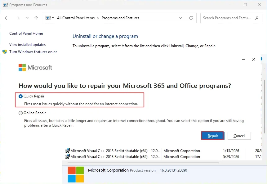Click the search magnifier icon
Viewport: 267px width, 184px height.
click(x=257, y=18)
